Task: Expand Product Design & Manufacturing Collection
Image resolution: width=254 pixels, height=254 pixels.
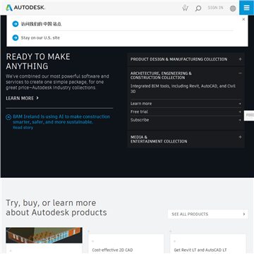Action: [186, 59]
